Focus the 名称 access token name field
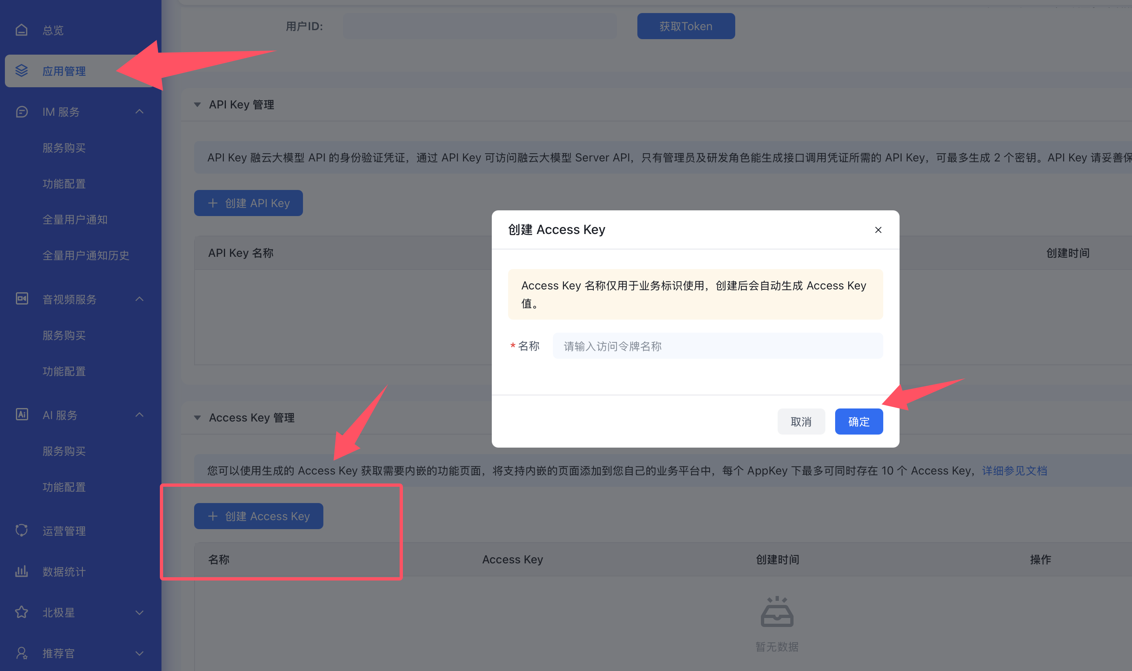This screenshot has height=671, width=1132. tap(717, 347)
